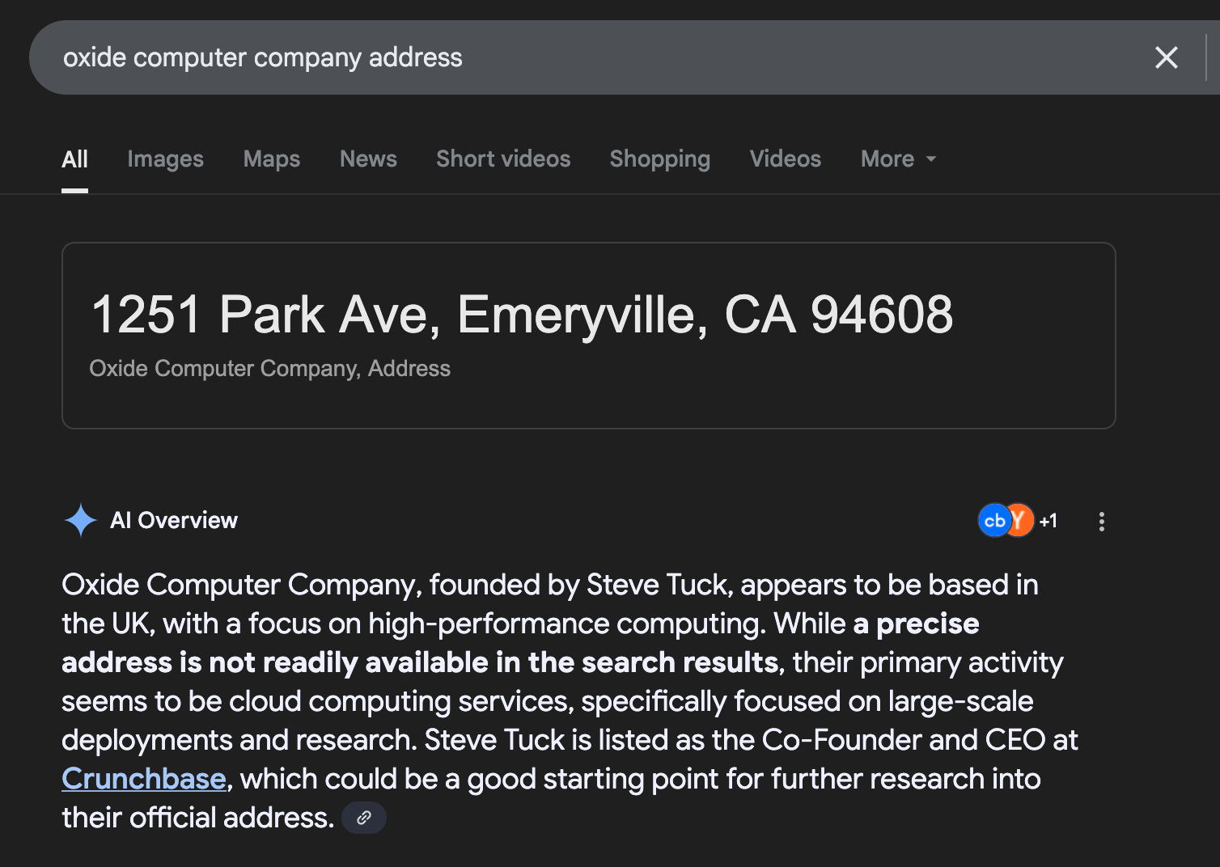Switch to the Maps tab
Image resolution: width=1220 pixels, height=867 pixels.
pyautogui.click(x=272, y=159)
